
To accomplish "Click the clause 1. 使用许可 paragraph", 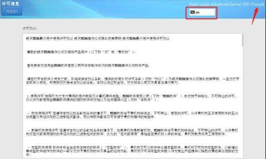I will point(131,98).
